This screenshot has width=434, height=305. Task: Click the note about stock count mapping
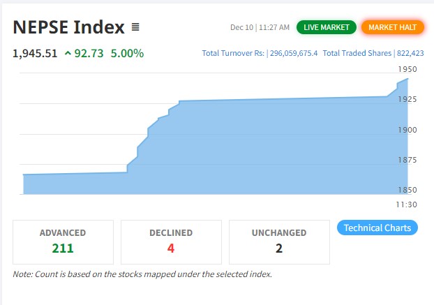tap(142, 274)
